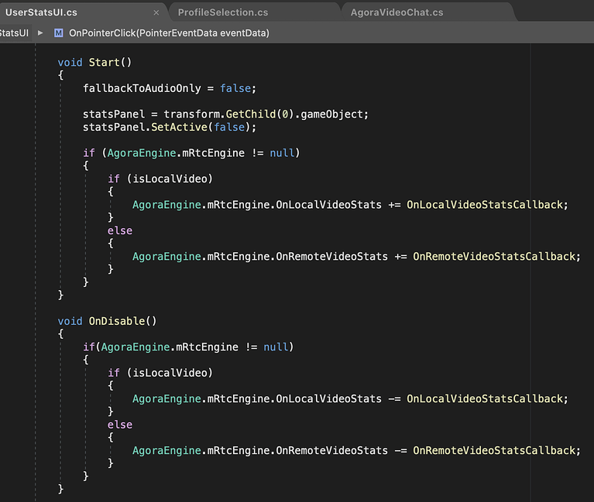The image size is (594, 502).
Task: Click the 'OnRemoteVideoStats -=' unsubscribe line
Action: (356, 450)
